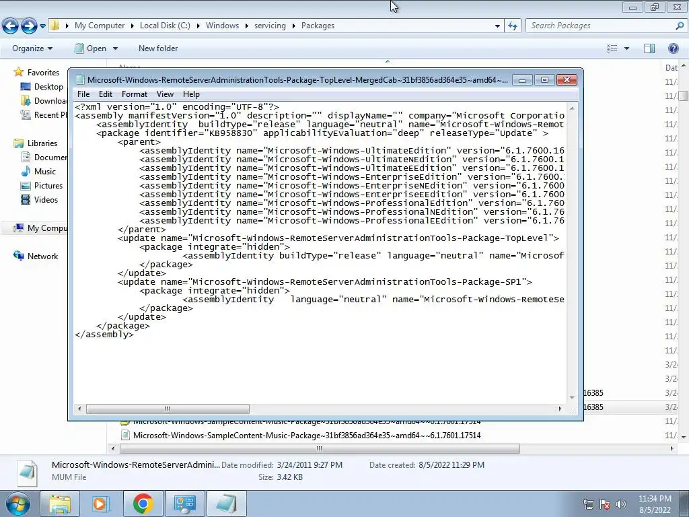Click the Explorer Forward navigation arrow
689x517 pixels.
point(29,26)
